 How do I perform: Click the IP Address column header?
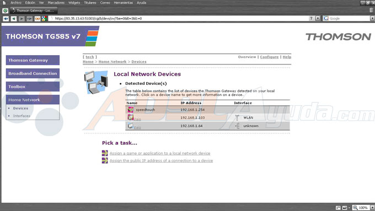click(x=191, y=103)
